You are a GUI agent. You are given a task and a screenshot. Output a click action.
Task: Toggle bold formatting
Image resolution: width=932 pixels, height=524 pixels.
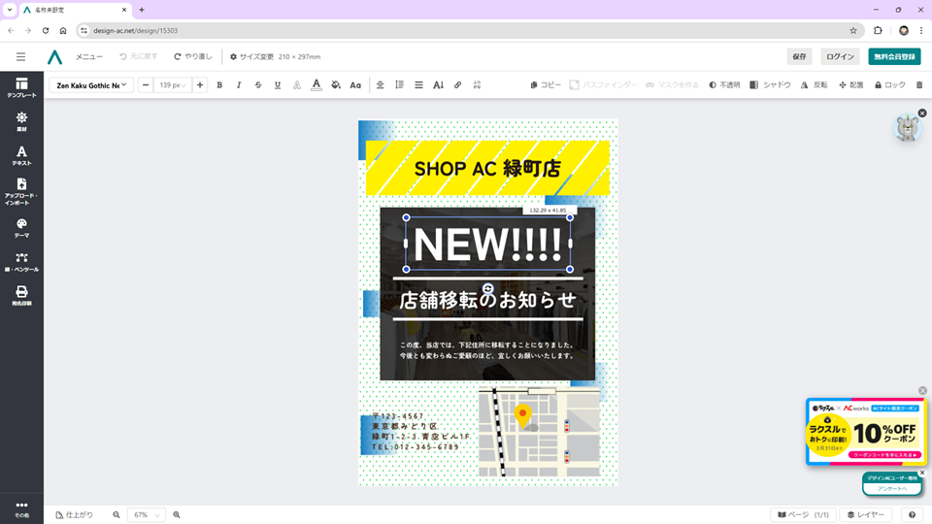point(219,85)
